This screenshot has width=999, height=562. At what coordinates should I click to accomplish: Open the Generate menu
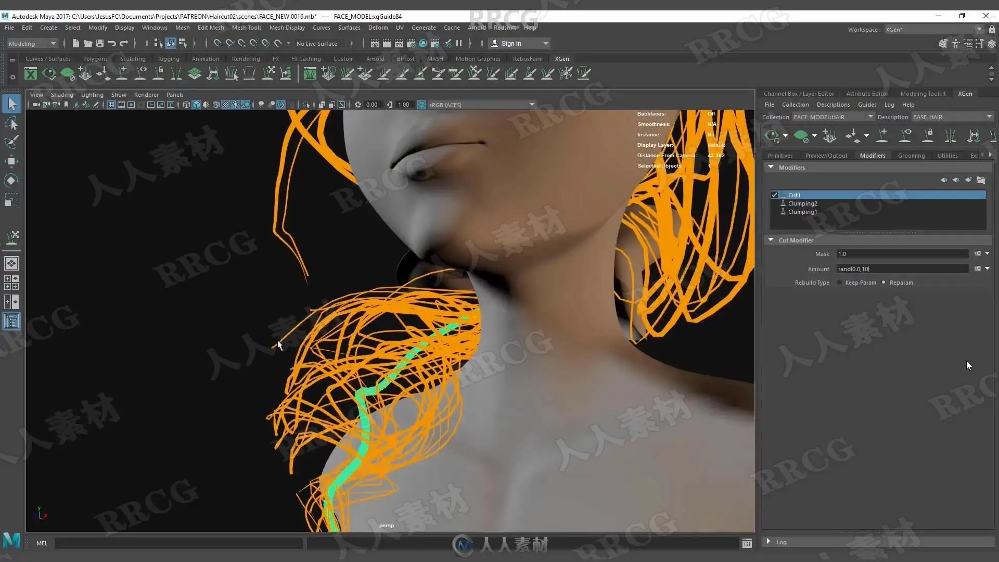[424, 28]
